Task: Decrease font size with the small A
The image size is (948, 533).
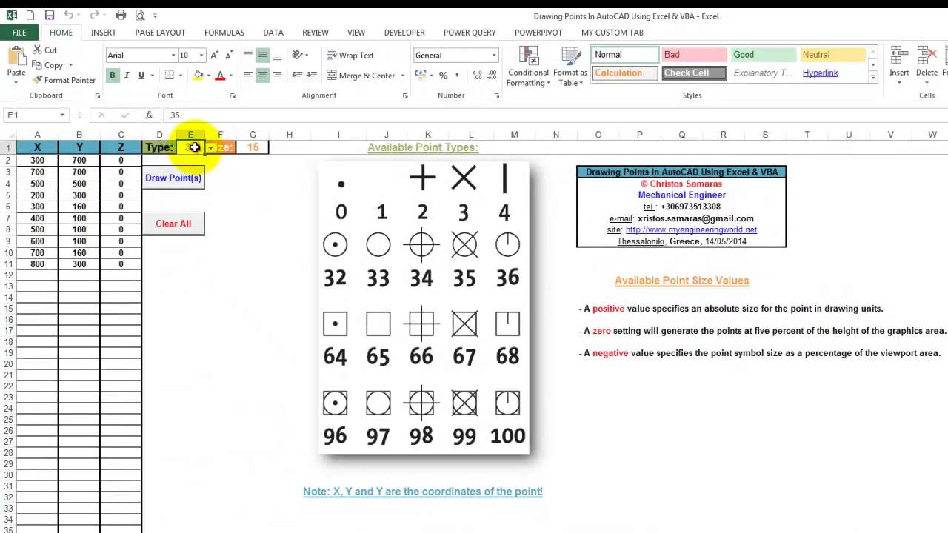Action: pos(229,56)
